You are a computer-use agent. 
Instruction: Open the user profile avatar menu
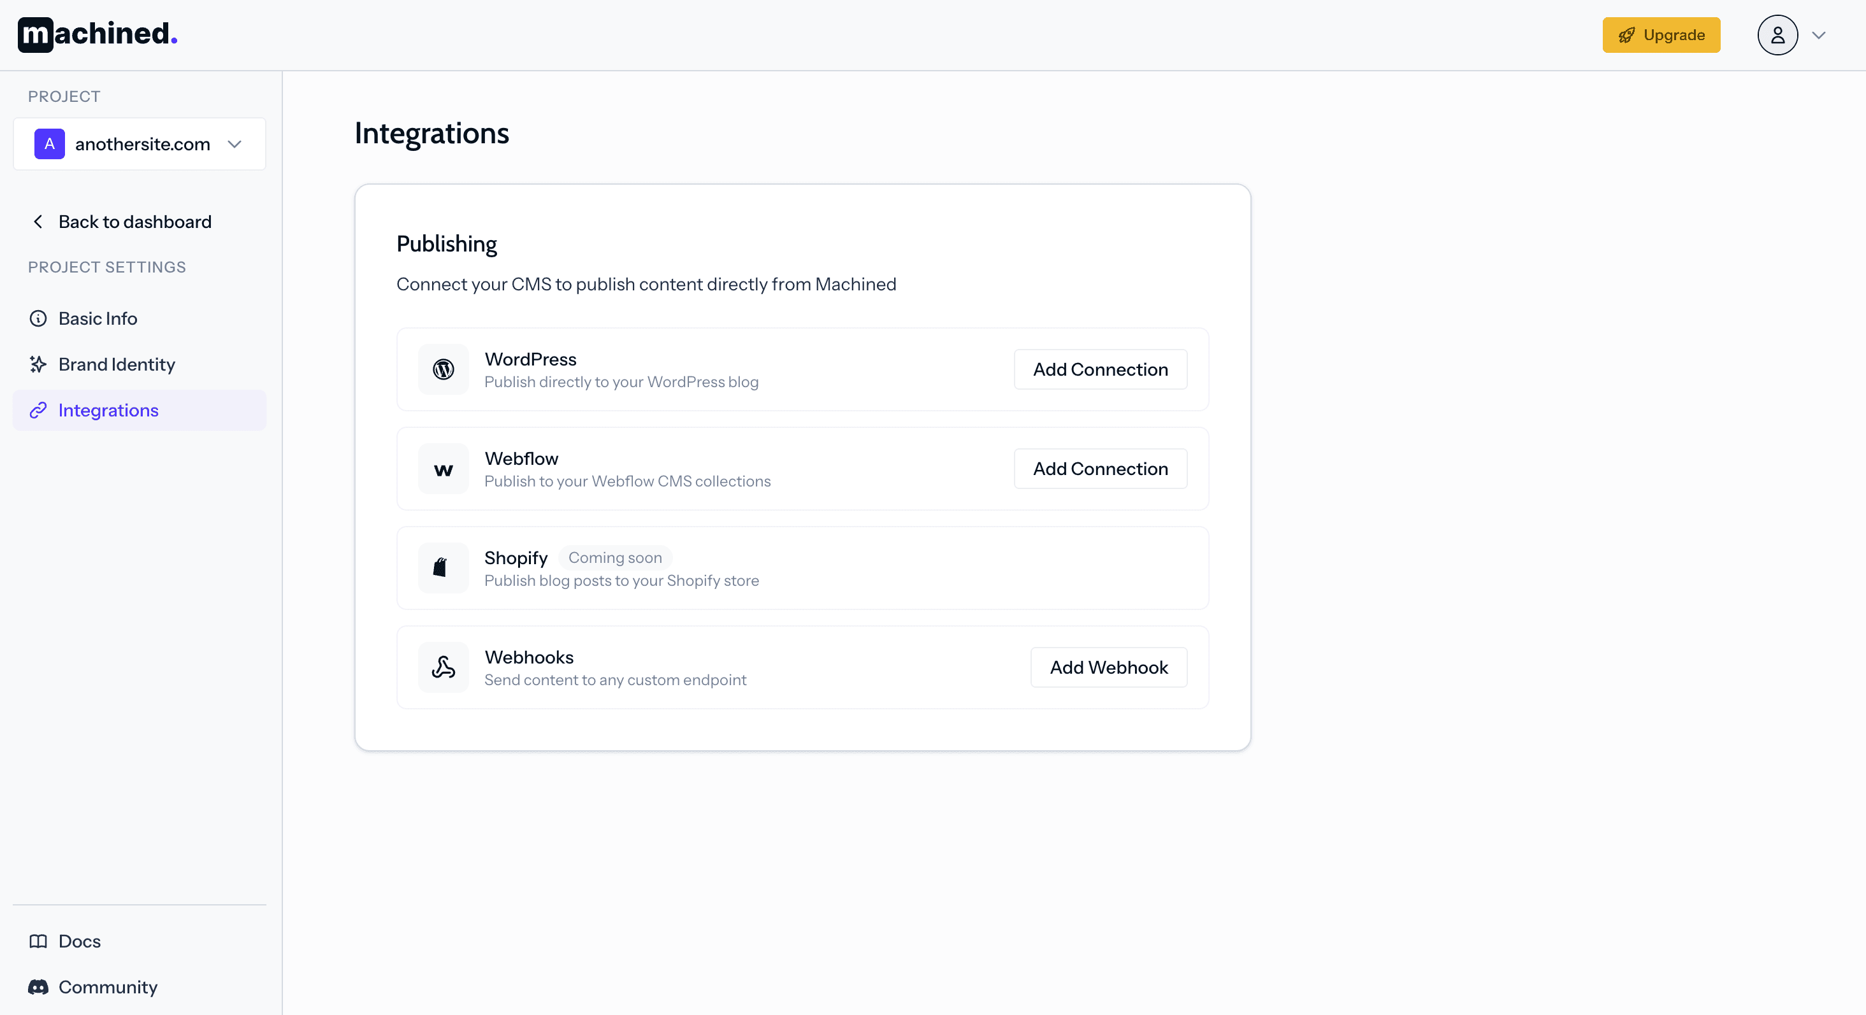pyautogui.click(x=1777, y=34)
